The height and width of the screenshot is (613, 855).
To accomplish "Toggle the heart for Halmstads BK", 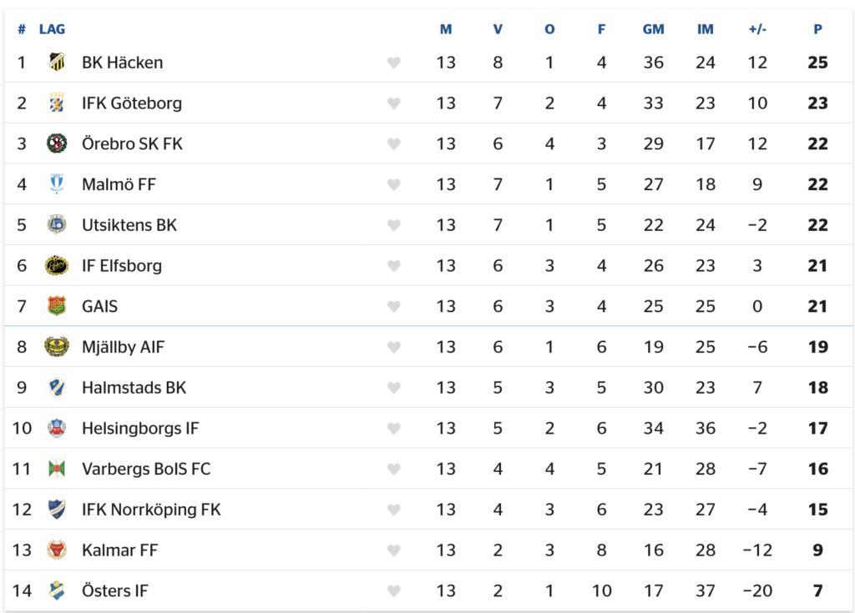I will click(394, 388).
